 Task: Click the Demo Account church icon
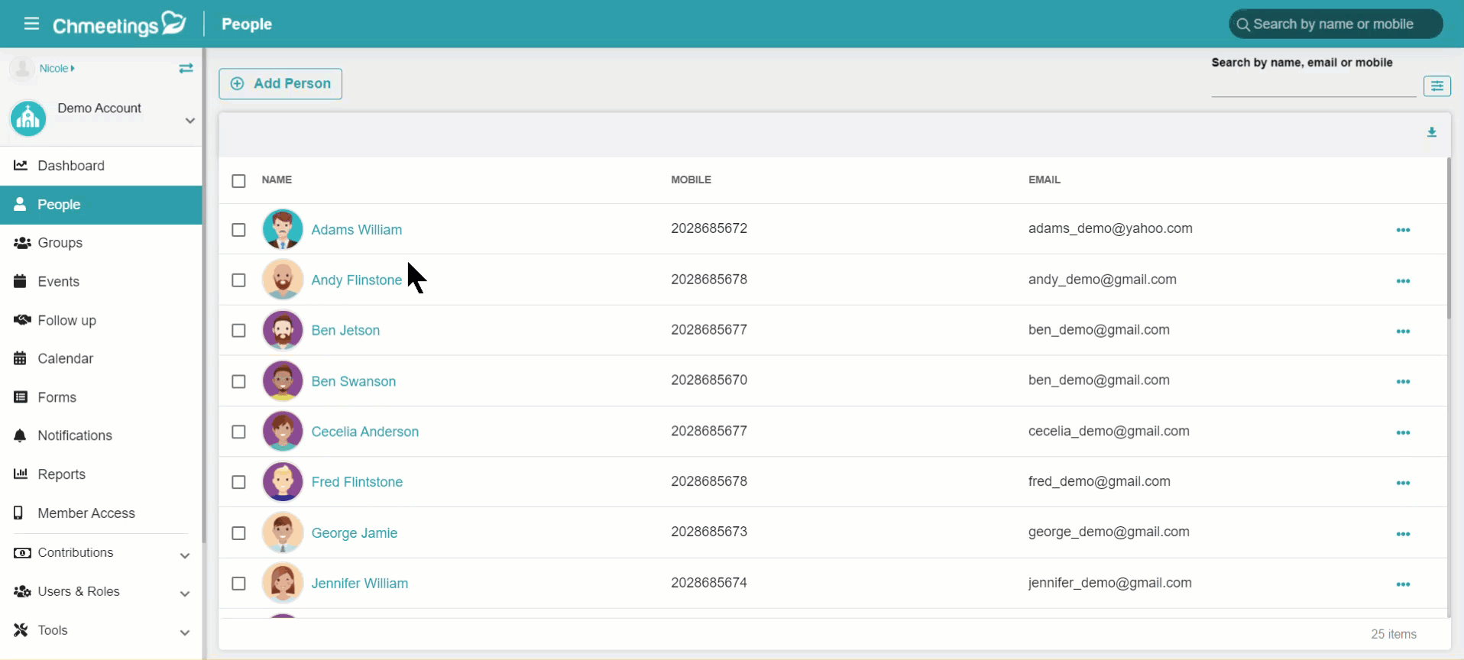point(28,118)
